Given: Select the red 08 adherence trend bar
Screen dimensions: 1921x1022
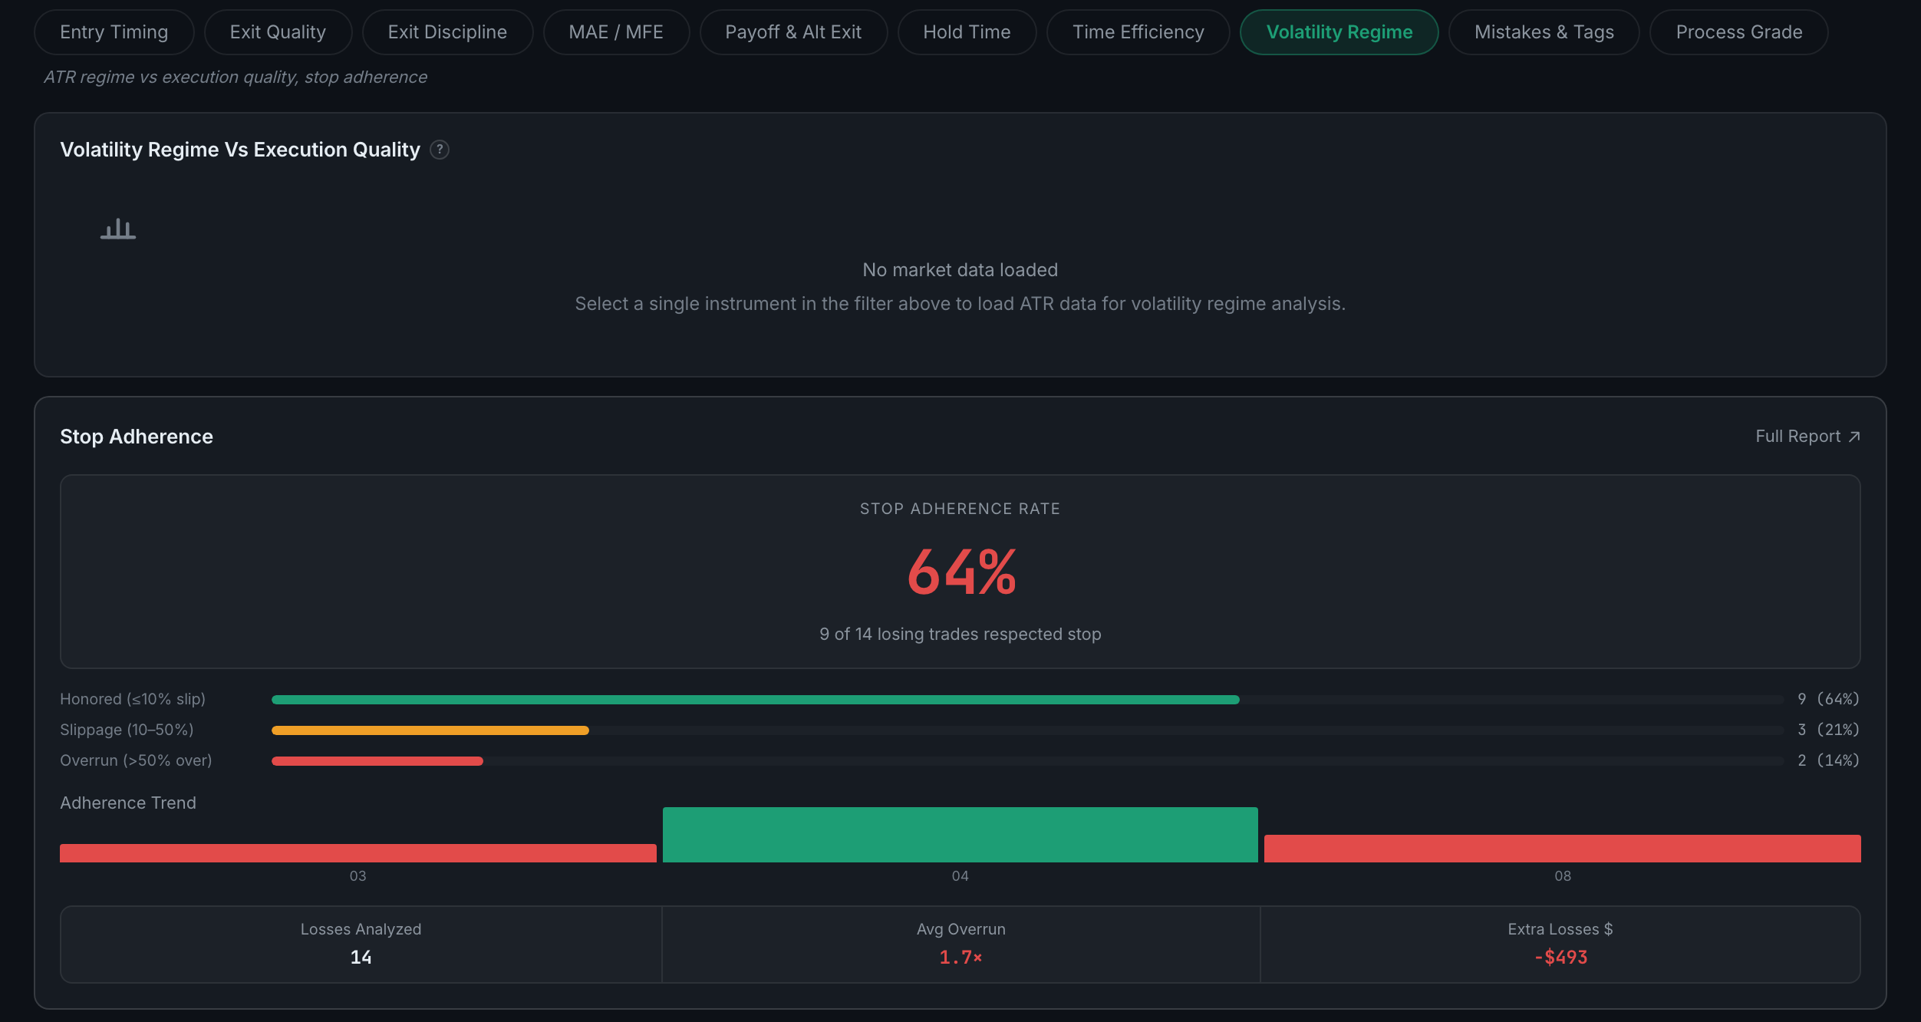Looking at the screenshot, I should coord(1563,849).
